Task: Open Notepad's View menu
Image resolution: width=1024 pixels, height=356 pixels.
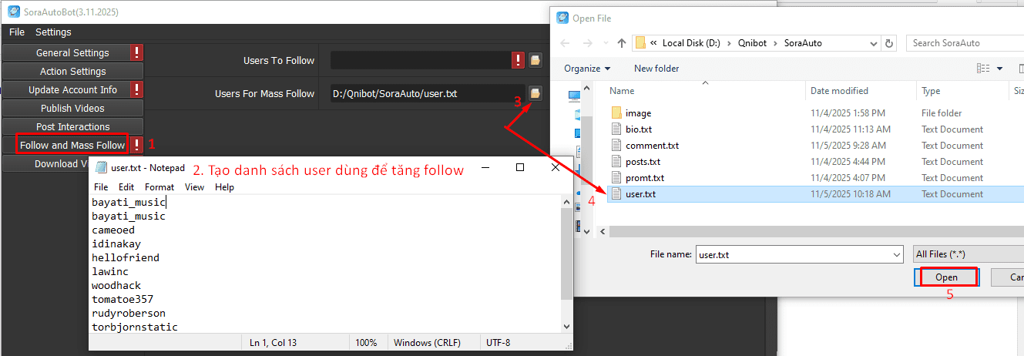Action: (x=195, y=187)
